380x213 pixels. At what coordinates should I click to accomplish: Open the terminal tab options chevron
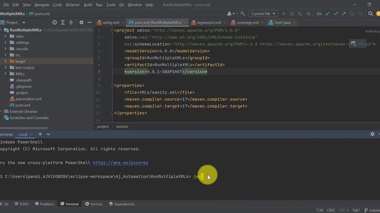pyautogui.click(x=48, y=134)
